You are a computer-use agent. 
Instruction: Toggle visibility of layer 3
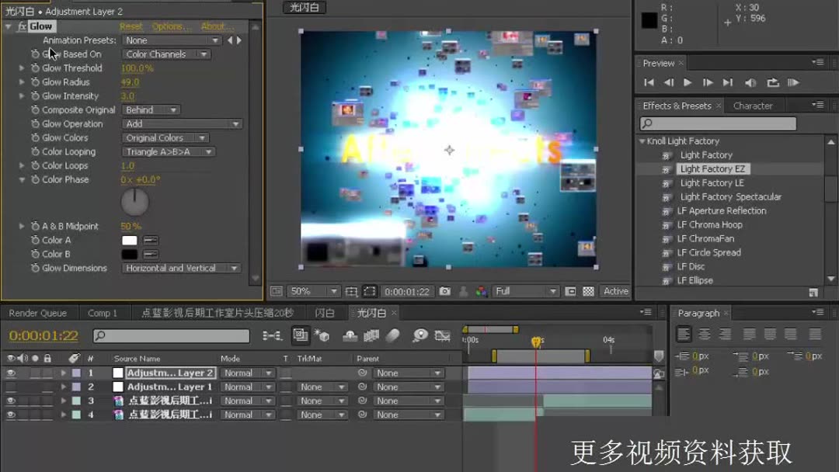(9, 400)
